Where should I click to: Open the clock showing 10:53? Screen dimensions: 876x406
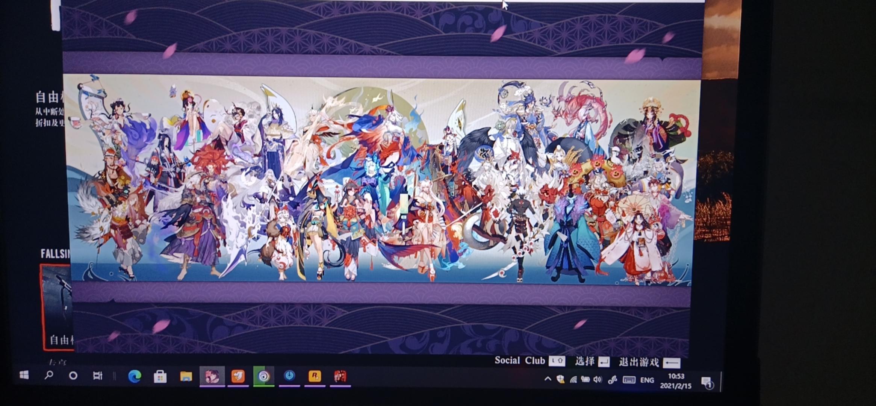[676, 381]
